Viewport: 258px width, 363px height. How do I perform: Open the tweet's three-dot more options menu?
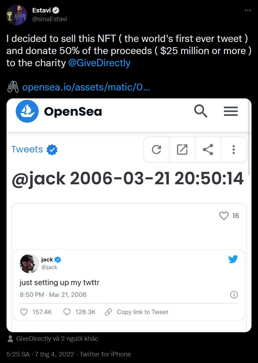point(248,10)
